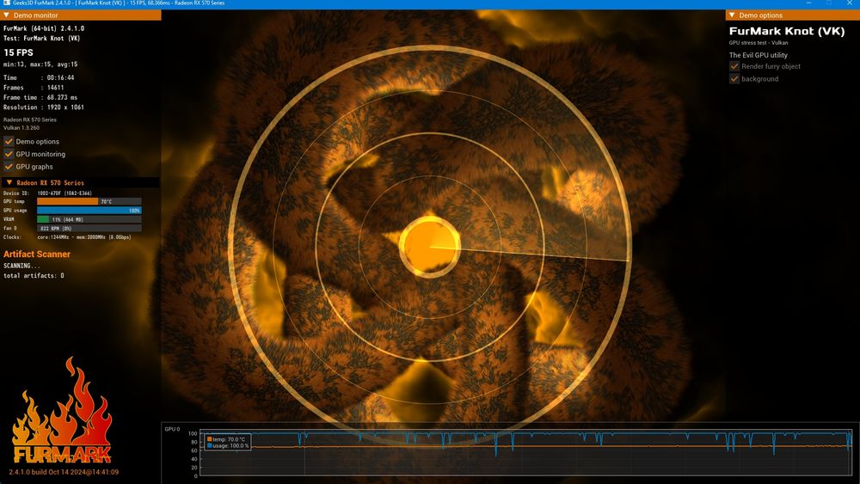Click the build date text under logo

click(64, 472)
